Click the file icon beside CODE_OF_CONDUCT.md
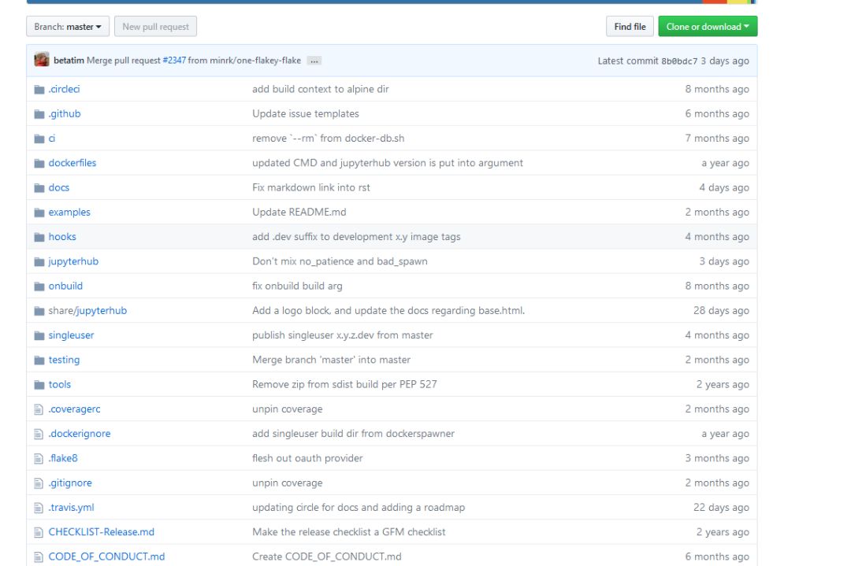The width and height of the screenshot is (851, 566). [x=39, y=557]
